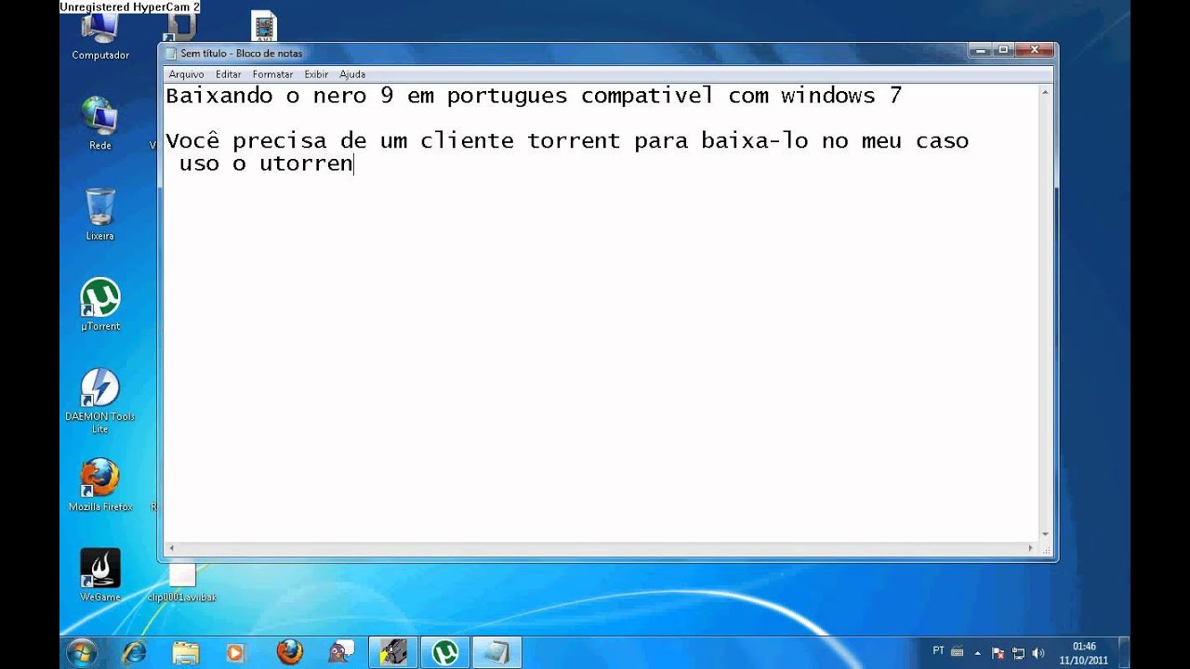This screenshot has width=1190, height=669.
Task: Place the cursor after the word utorren
Action: (354, 164)
